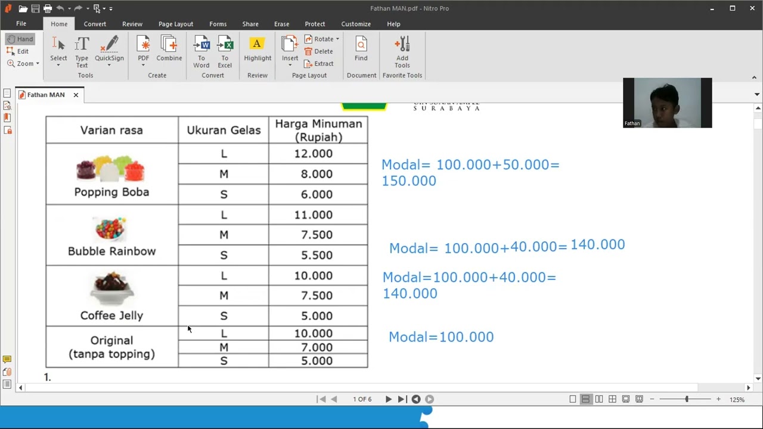Screen dimensions: 763x429
Task: Open the Page Layout ribbon tab
Action: pyautogui.click(x=176, y=24)
